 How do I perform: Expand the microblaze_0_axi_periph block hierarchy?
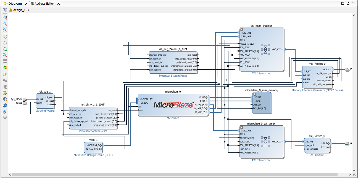[241, 127]
